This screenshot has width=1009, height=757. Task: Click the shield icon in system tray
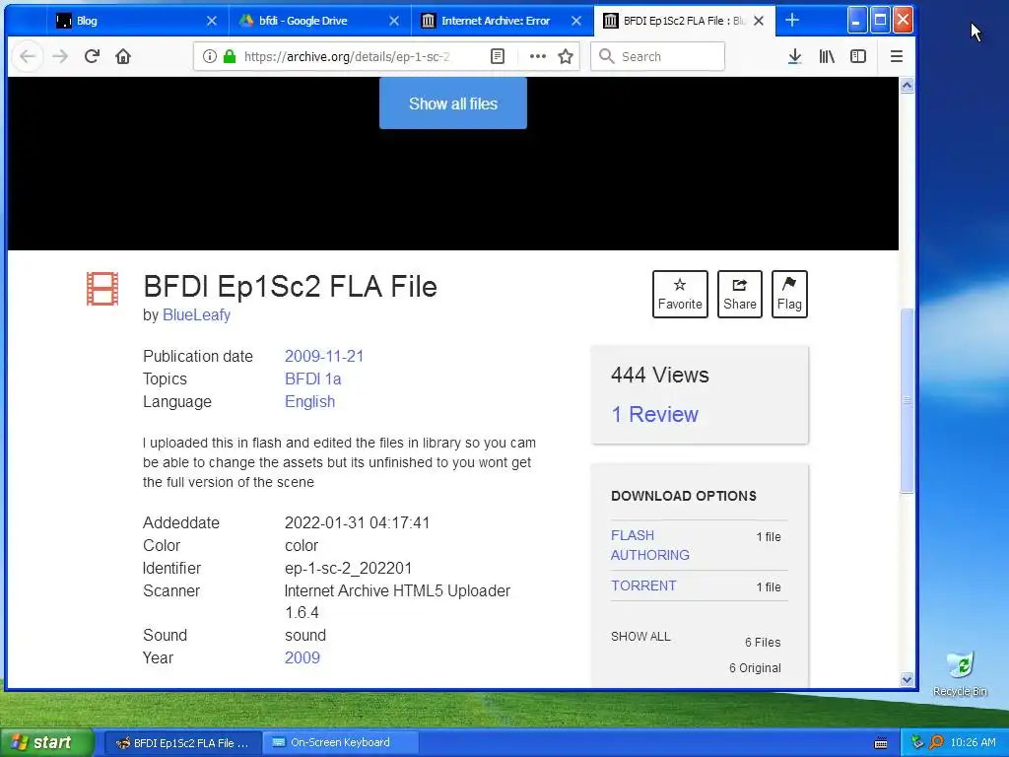click(x=918, y=742)
